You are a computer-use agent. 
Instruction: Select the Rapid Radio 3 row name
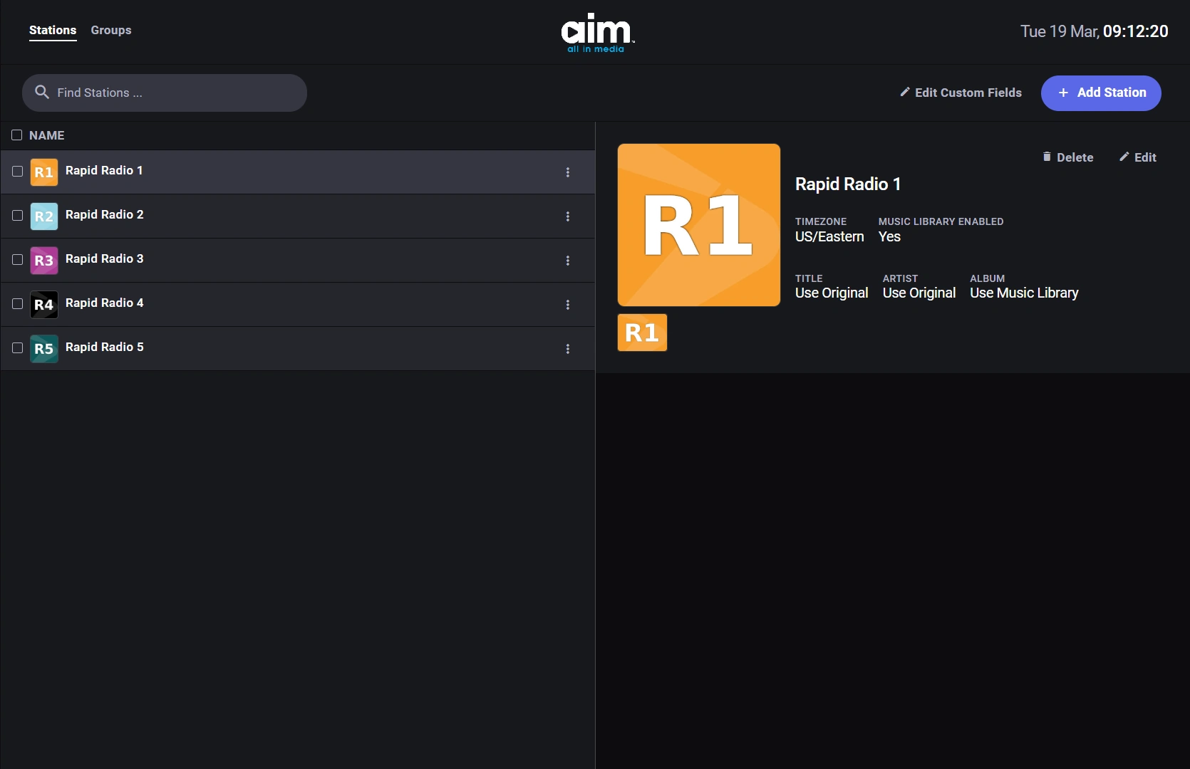tap(105, 258)
